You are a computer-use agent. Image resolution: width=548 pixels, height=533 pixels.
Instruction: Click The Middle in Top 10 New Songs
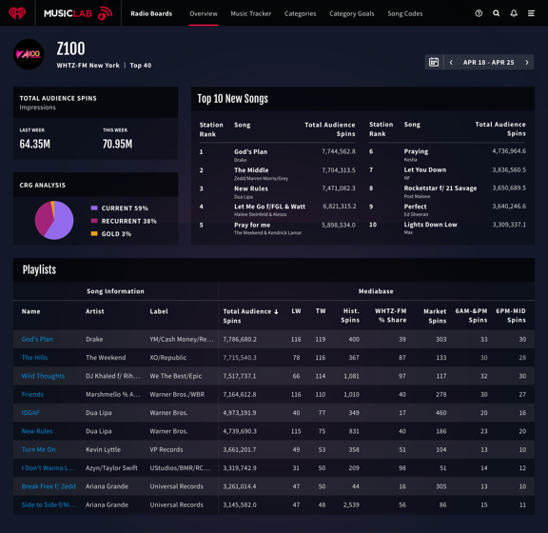click(x=251, y=170)
